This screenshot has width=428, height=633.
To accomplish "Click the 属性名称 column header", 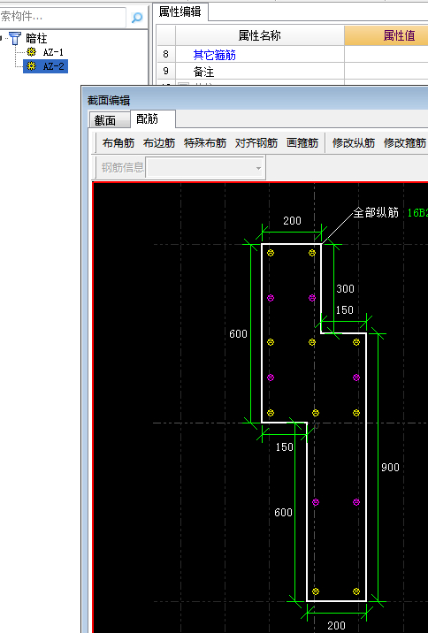I will tap(260, 35).
